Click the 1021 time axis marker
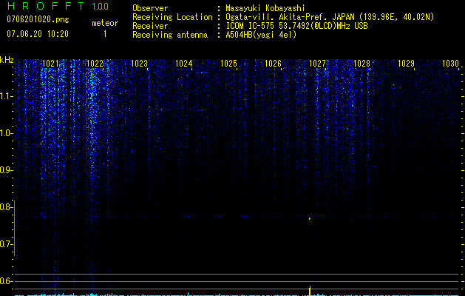This screenshot has height=296, width=465. coord(50,63)
